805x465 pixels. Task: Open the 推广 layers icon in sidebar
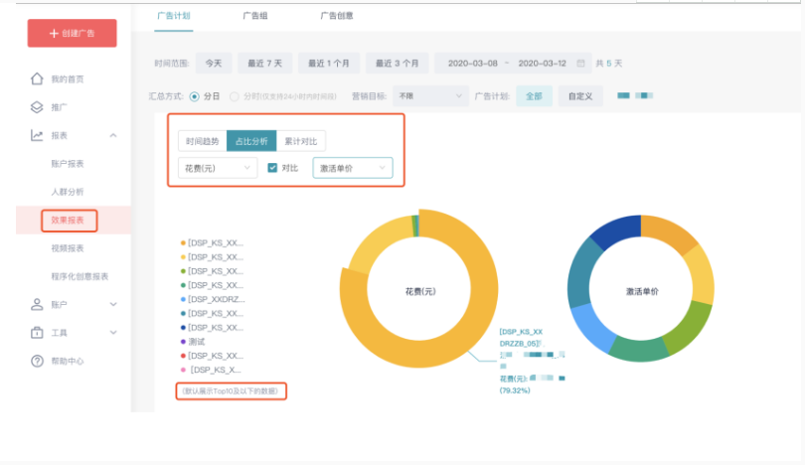point(37,107)
